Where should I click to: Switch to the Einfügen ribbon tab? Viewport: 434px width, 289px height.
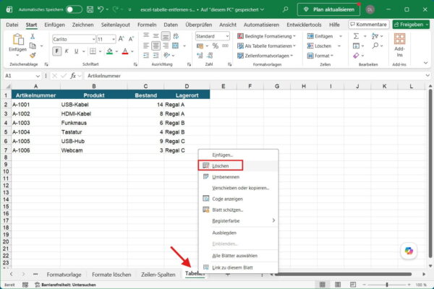pos(54,25)
